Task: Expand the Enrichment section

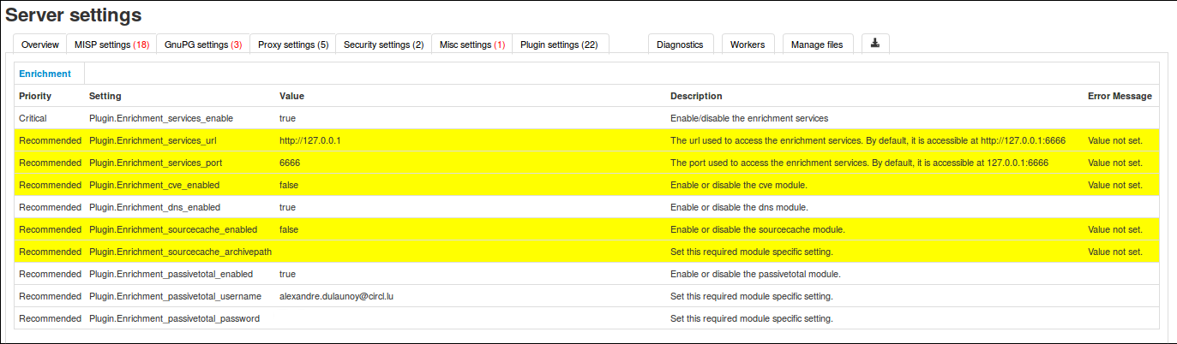Action: coord(45,74)
